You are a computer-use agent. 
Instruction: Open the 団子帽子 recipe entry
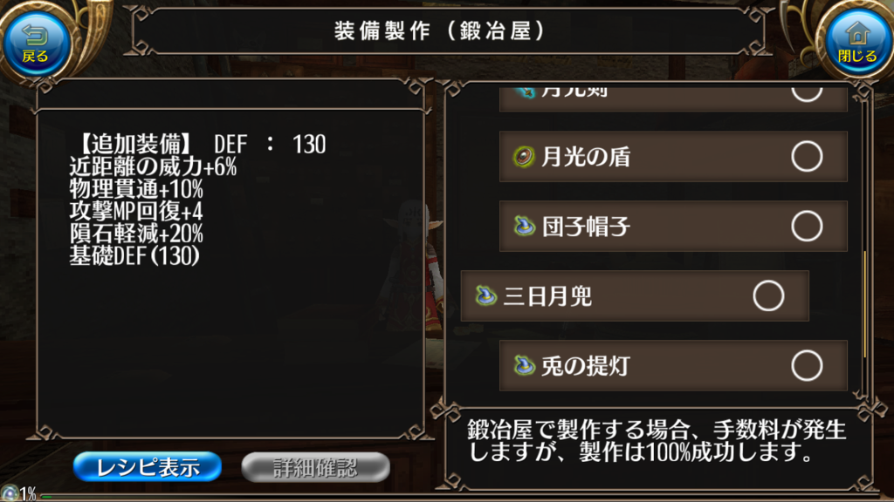[x=673, y=226]
